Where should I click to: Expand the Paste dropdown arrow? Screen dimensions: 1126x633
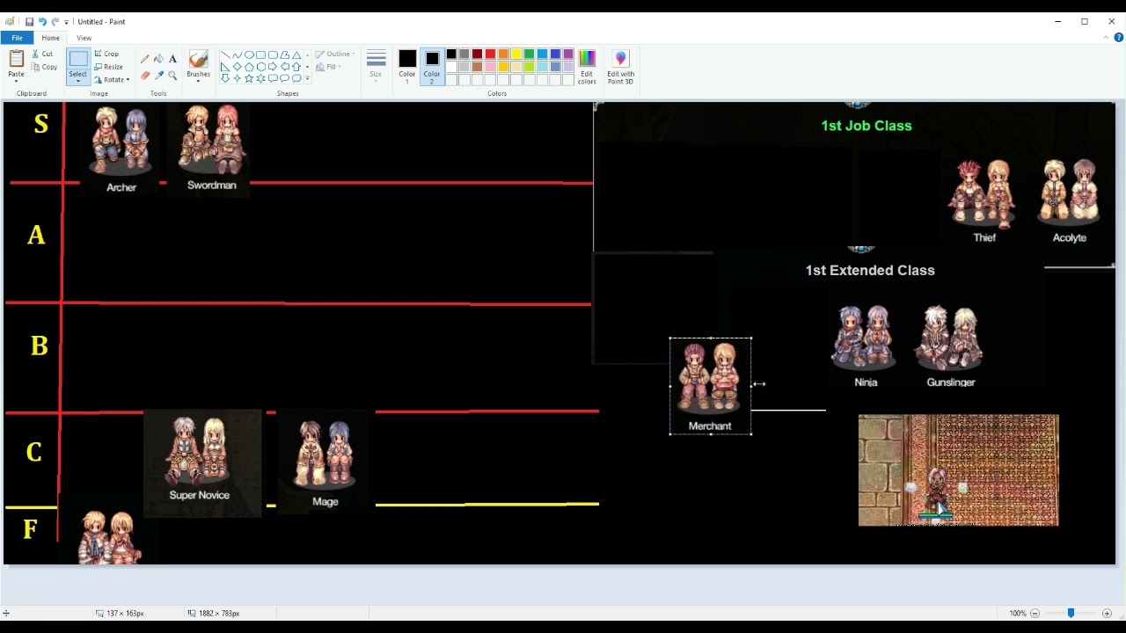(x=16, y=81)
